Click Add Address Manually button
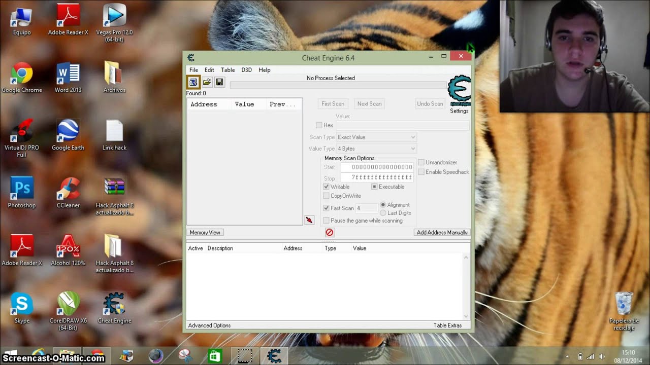650x365 pixels. pos(442,232)
